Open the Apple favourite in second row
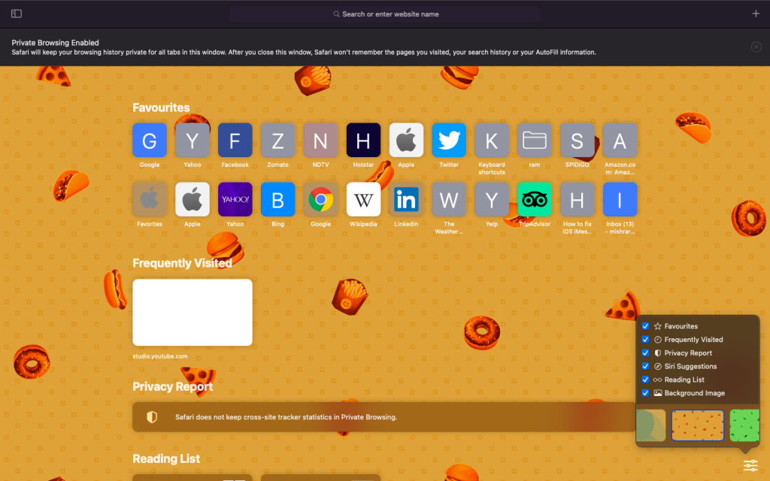The width and height of the screenshot is (770, 481). [x=192, y=199]
